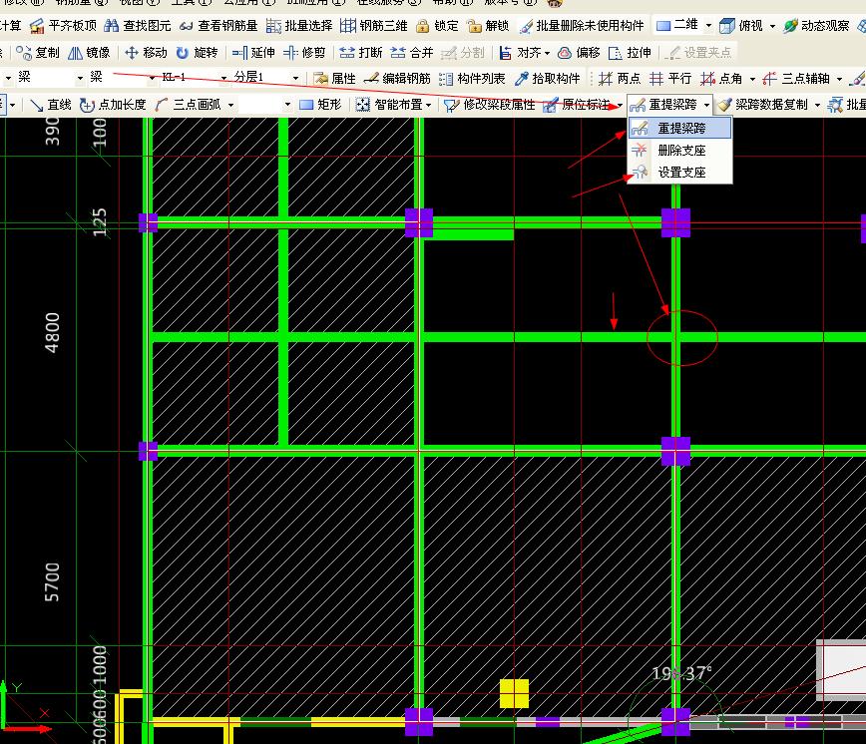Click the 5700 dimension label

coord(52,582)
